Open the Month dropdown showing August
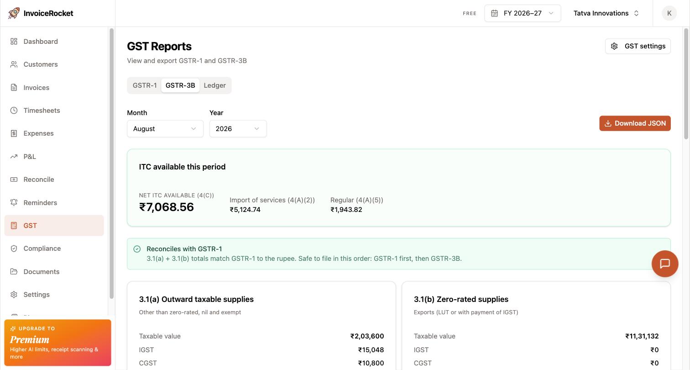Image resolution: width=690 pixels, height=370 pixels. click(165, 129)
